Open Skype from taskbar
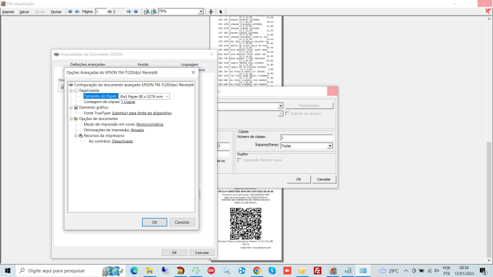This screenshot has height=277, width=493. [272, 270]
